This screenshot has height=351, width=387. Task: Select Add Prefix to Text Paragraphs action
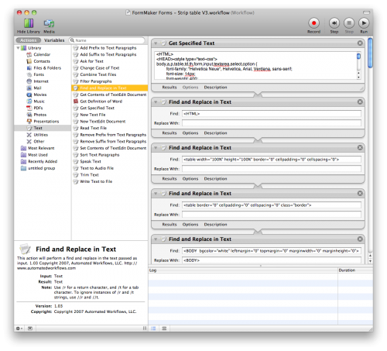pos(108,48)
